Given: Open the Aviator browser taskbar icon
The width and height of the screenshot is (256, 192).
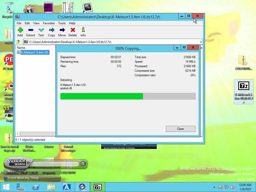Looking at the screenshot, I should tap(66, 187).
